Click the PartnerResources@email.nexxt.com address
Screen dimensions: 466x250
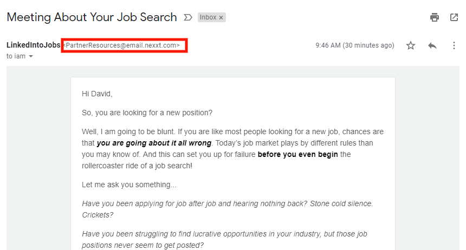point(123,45)
